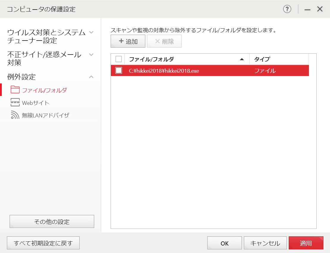Click the 適用 button
Screen dimensions: 330x253
point(306,243)
